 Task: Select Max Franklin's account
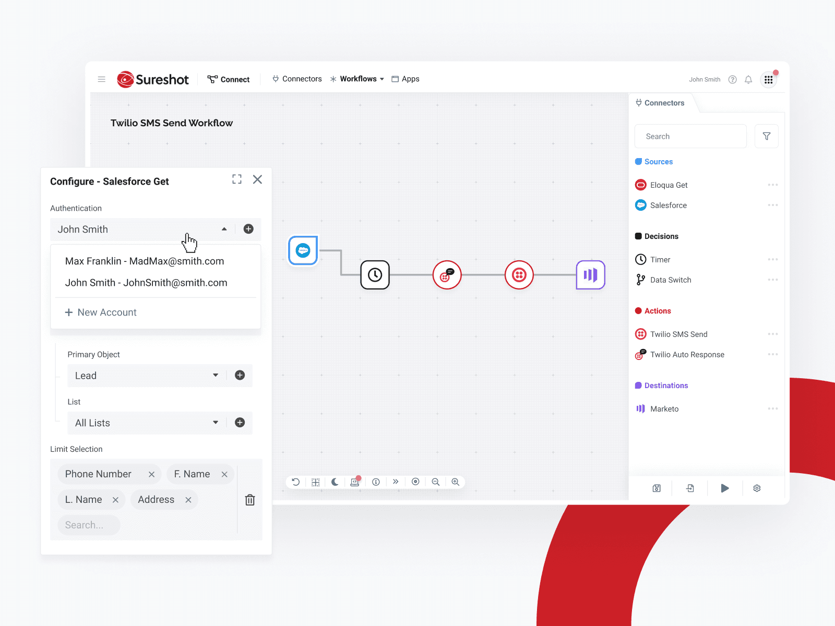click(145, 261)
